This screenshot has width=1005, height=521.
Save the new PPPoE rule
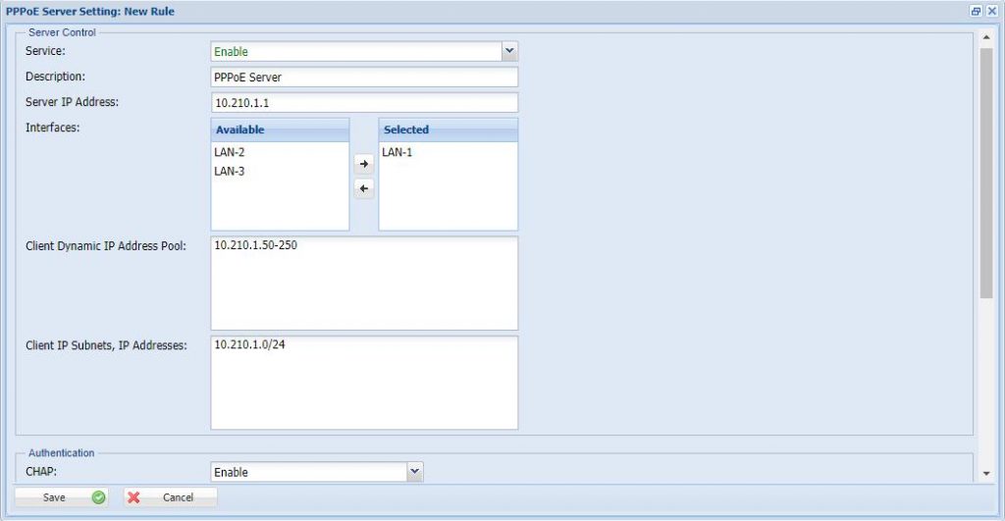click(61, 497)
